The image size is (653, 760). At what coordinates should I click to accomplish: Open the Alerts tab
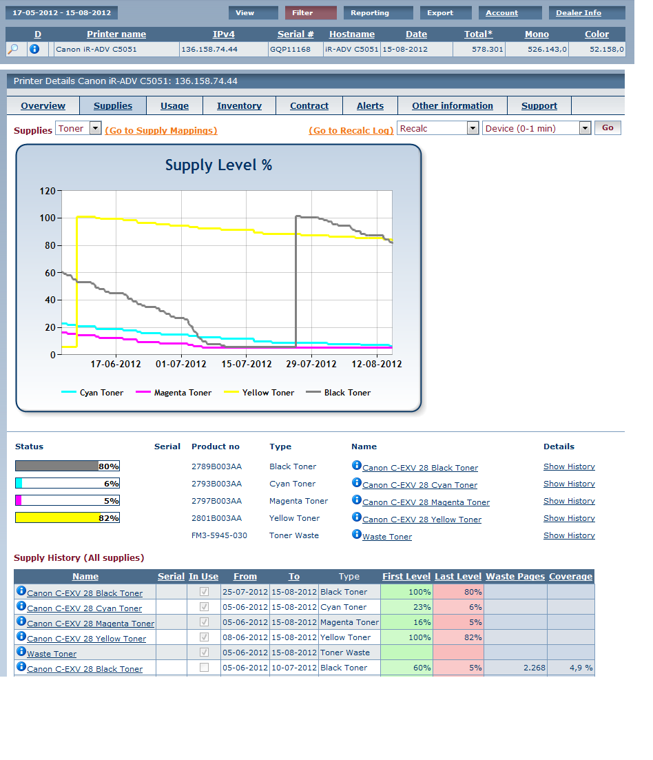[x=370, y=105]
